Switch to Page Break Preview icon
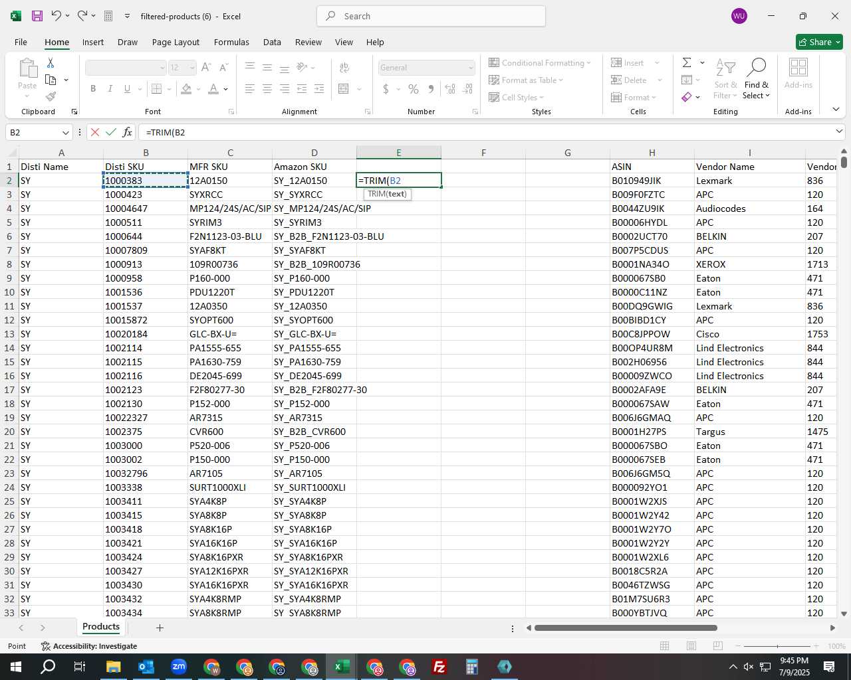This screenshot has height=680, width=851. coord(717,646)
